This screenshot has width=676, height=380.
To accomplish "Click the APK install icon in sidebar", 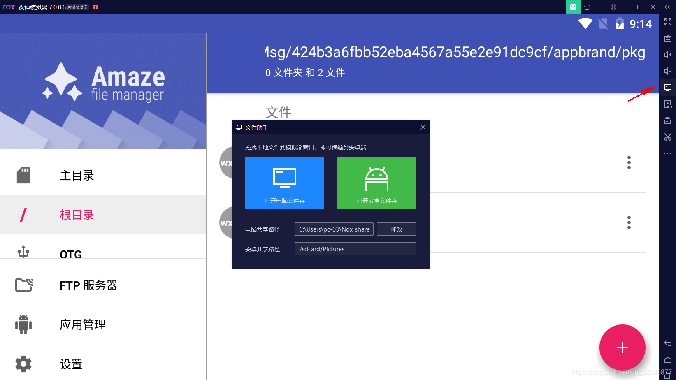I will point(668,104).
